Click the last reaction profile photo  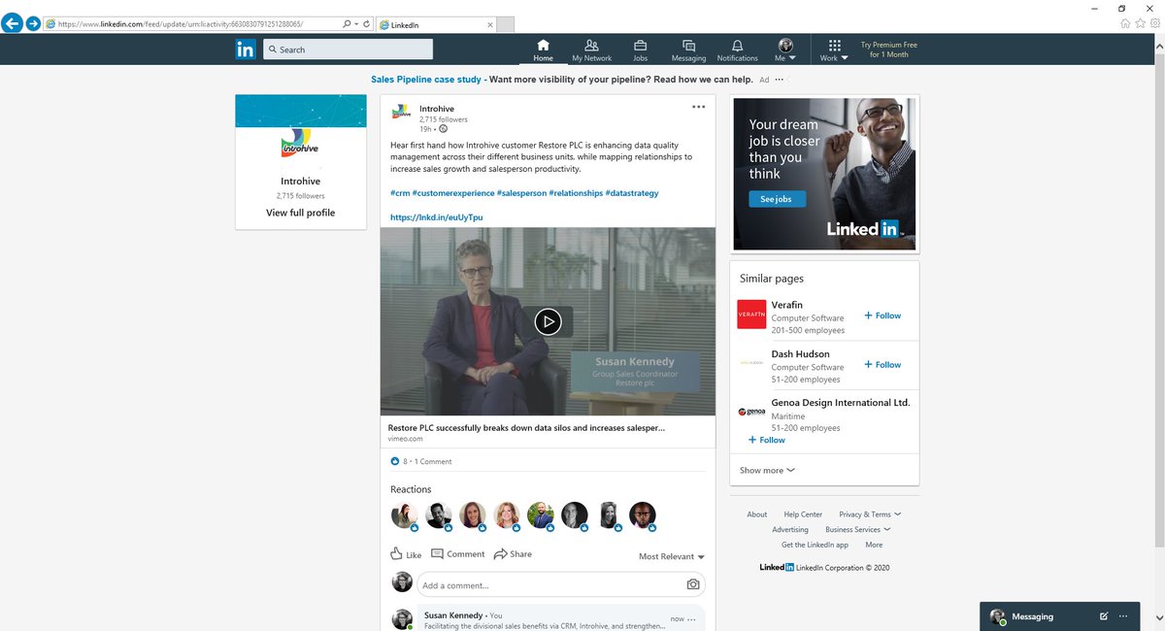pos(642,515)
